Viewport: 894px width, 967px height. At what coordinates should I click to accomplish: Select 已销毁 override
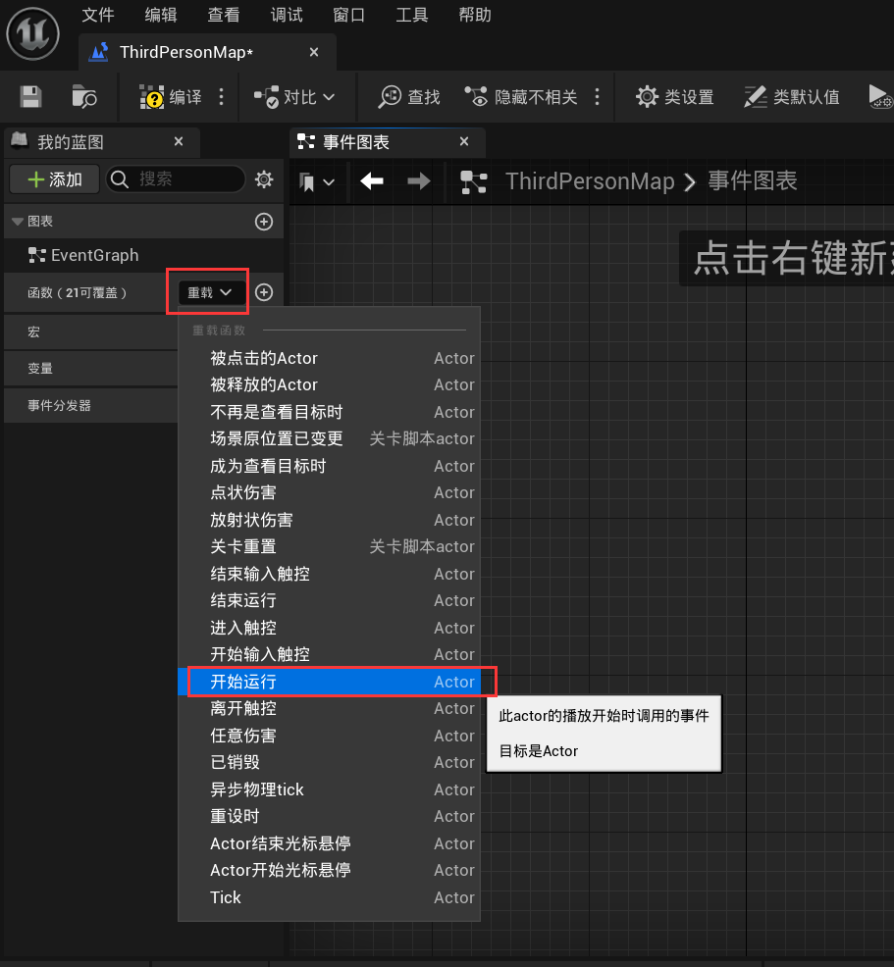[x=329, y=762]
